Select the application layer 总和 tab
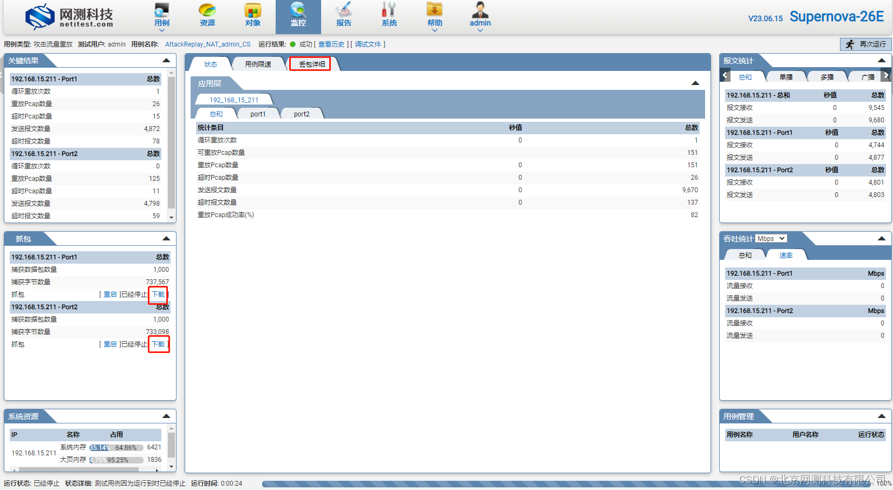This screenshot has width=893, height=490. 216,114
